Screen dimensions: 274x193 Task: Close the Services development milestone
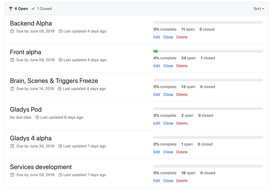point(168,181)
